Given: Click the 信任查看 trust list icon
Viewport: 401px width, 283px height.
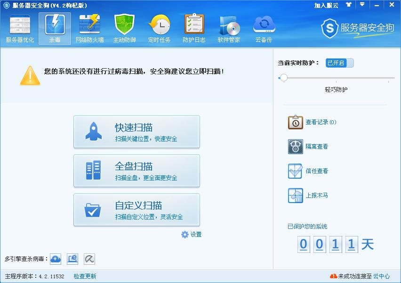Looking at the screenshot, I should click(296, 171).
